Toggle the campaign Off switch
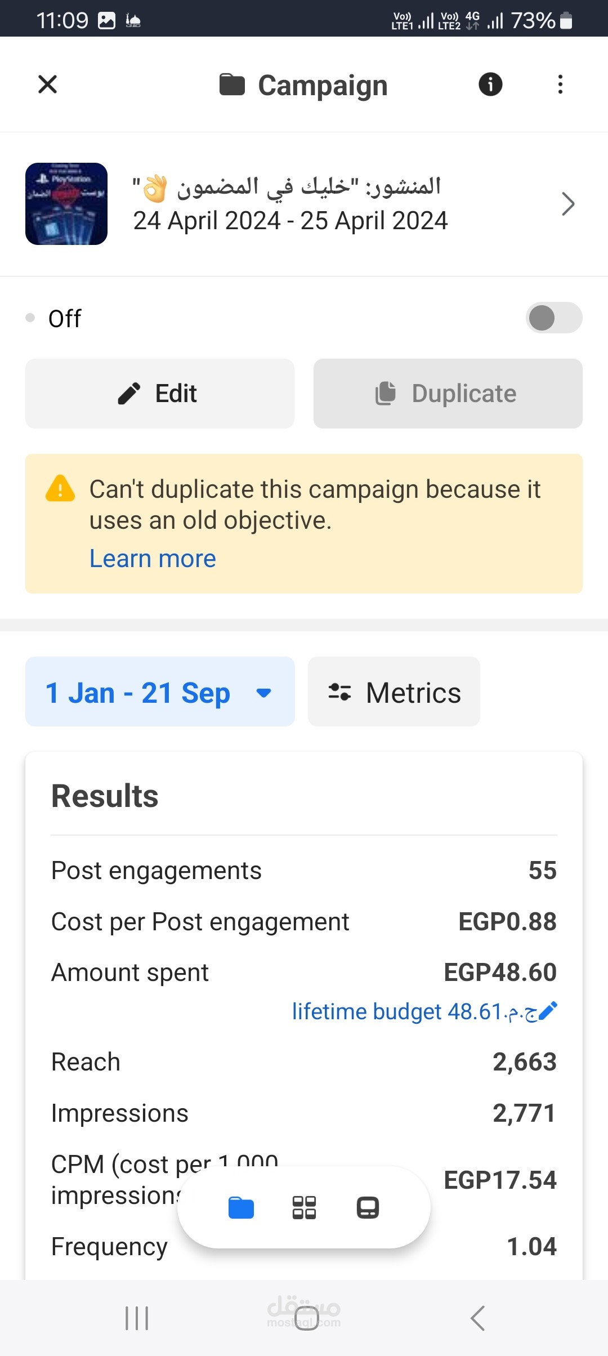 [x=554, y=318]
